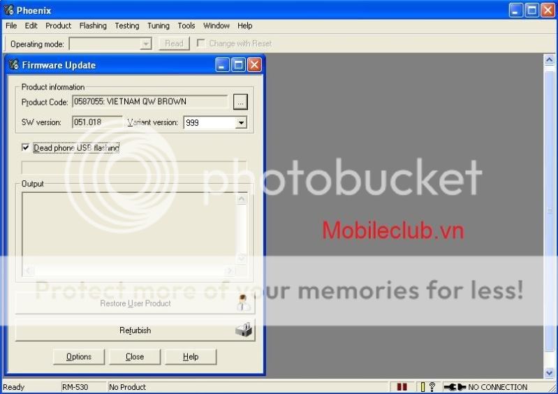The image size is (558, 394).
Task: Maximize the Phoenix main window
Action: click(x=532, y=10)
